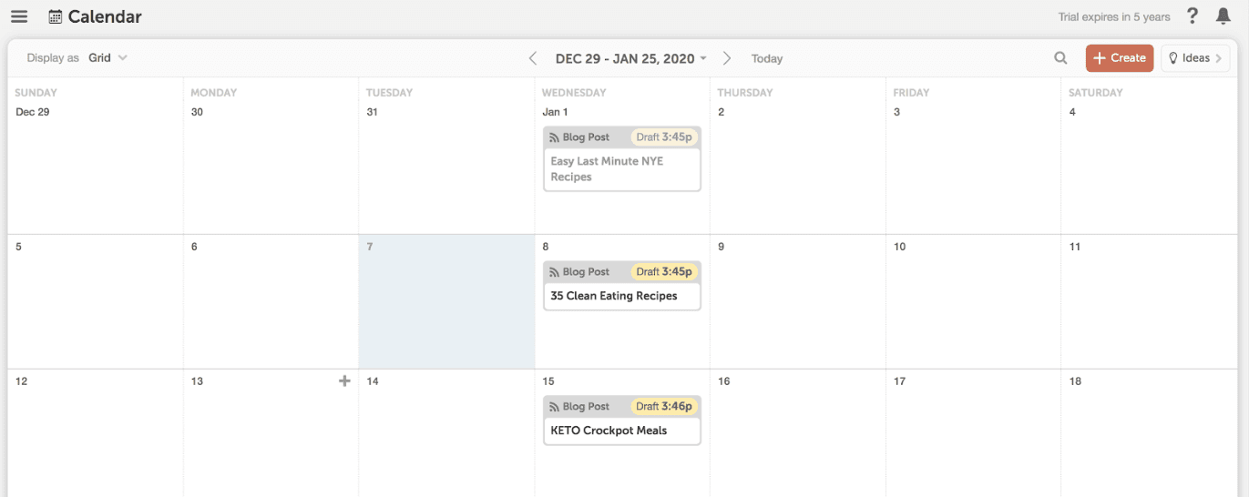Click the calendar icon beside Calendar title
Image resolution: width=1249 pixels, height=497 pixels.
[x=56, y=16]
